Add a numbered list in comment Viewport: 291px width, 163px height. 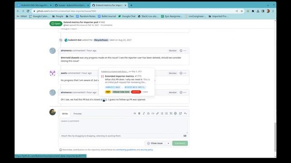tap(166, 114)
